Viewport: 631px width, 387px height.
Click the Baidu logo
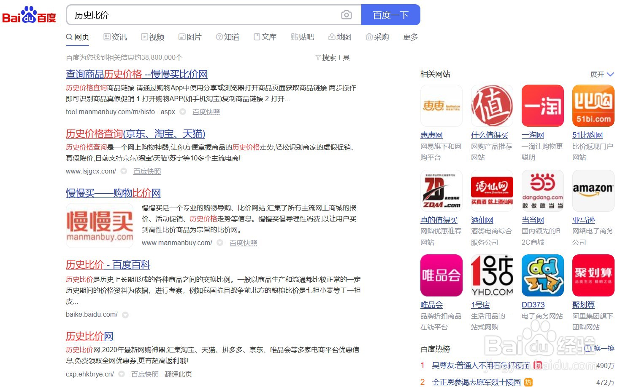coord(29,15)
